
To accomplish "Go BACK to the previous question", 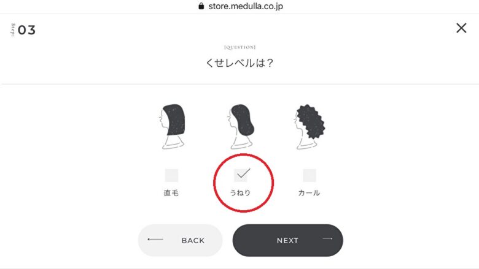I will coord(180,240).
